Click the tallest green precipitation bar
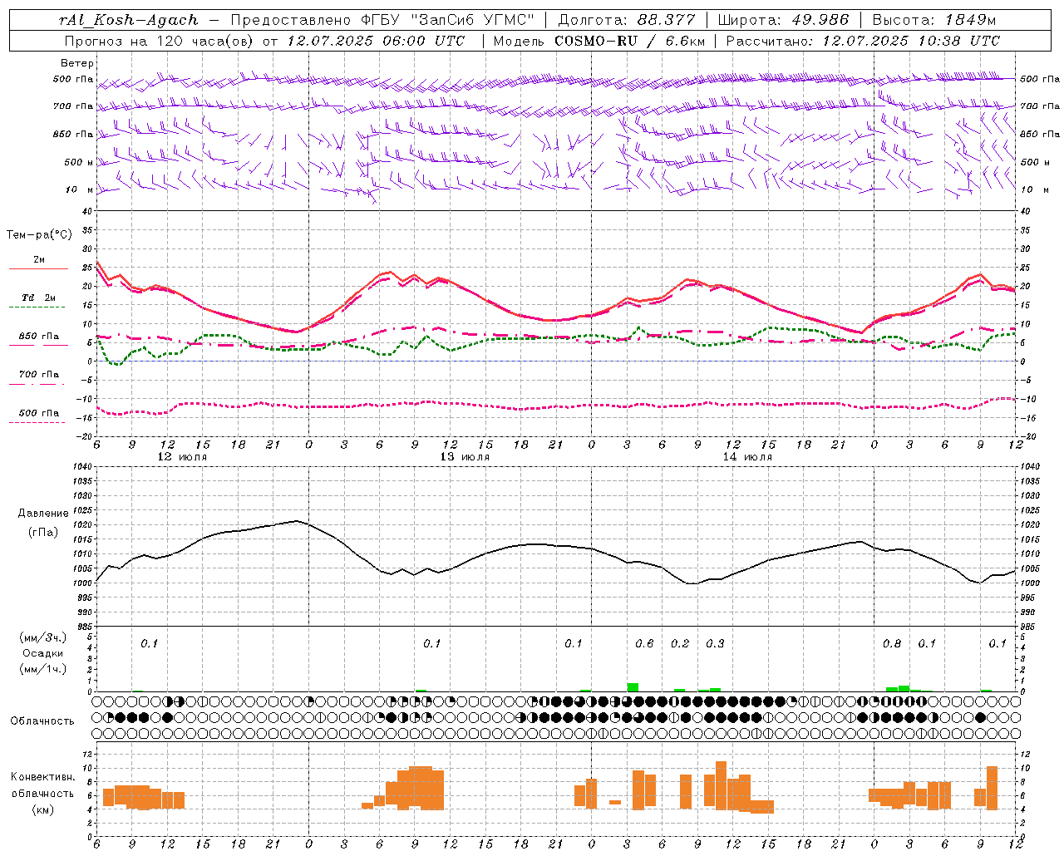The image size is (1064, 851). point(633,687)
